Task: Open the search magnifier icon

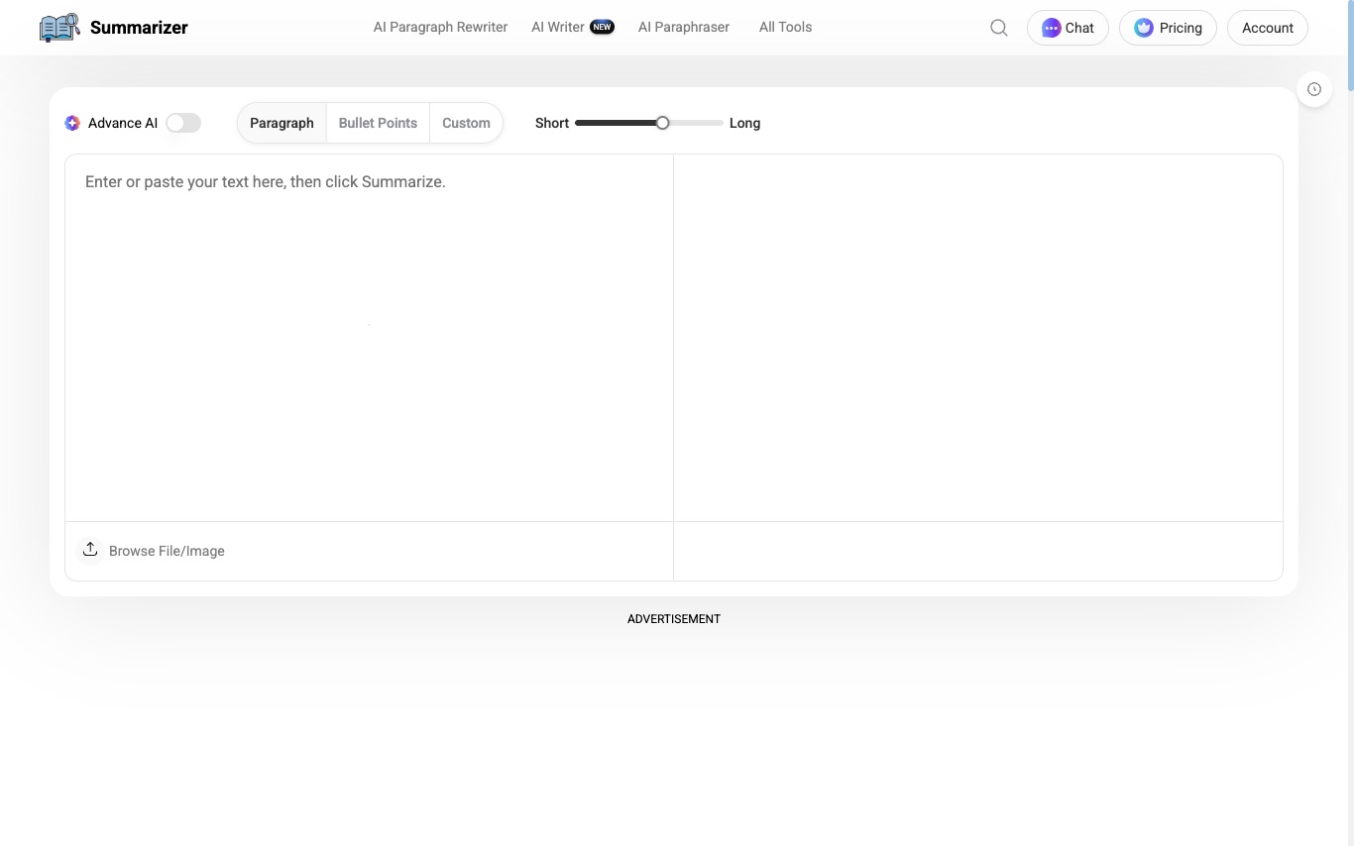Action: [x=999, y=28]
